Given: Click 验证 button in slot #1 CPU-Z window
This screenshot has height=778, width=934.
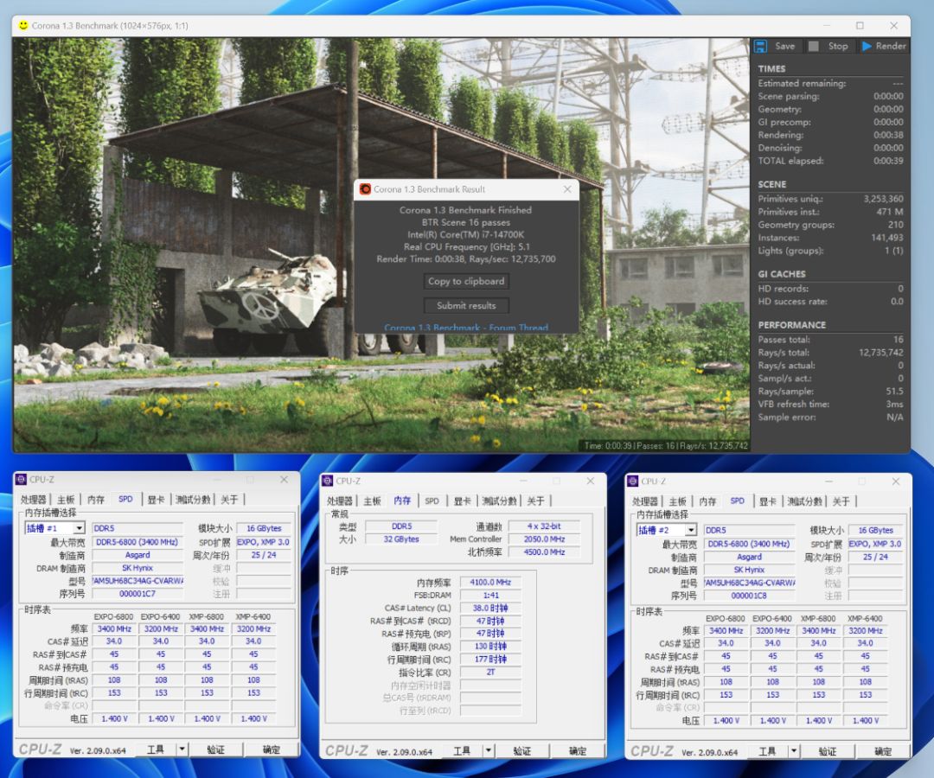Looking at the screenshot, I should coord(215,749).
